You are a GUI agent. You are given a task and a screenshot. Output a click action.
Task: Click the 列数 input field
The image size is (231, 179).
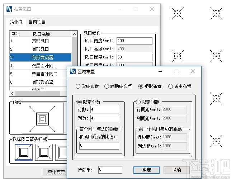coord(105,118)
